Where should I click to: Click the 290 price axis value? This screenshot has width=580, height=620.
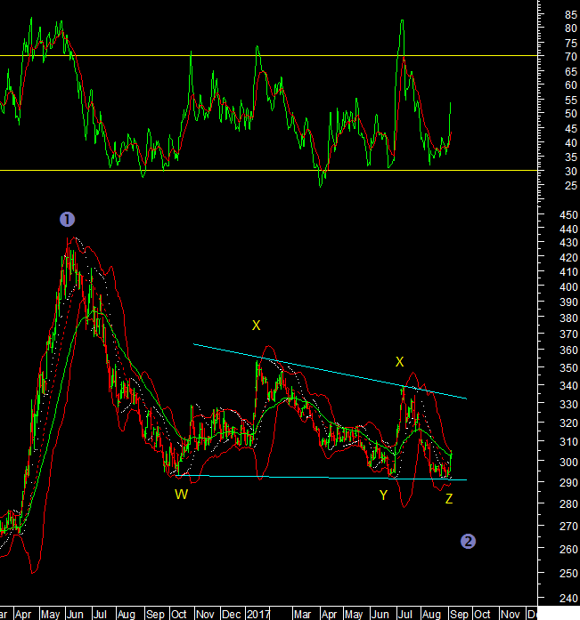pyautogui.click(x=568, y=483)
